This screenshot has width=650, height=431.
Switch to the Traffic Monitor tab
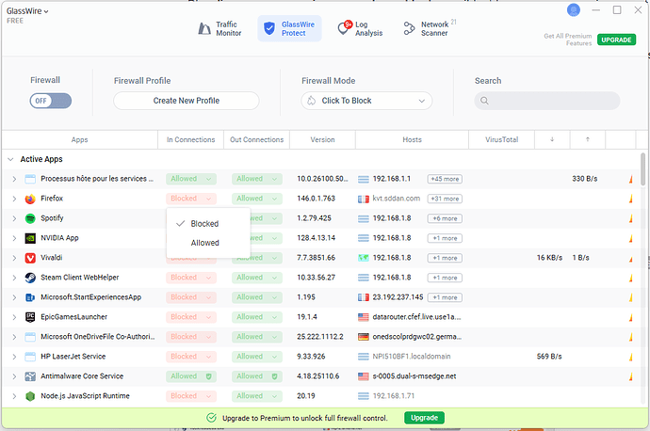(219, 28)
